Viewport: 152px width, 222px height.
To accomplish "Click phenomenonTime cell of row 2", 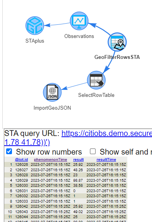I will point(51,170).
